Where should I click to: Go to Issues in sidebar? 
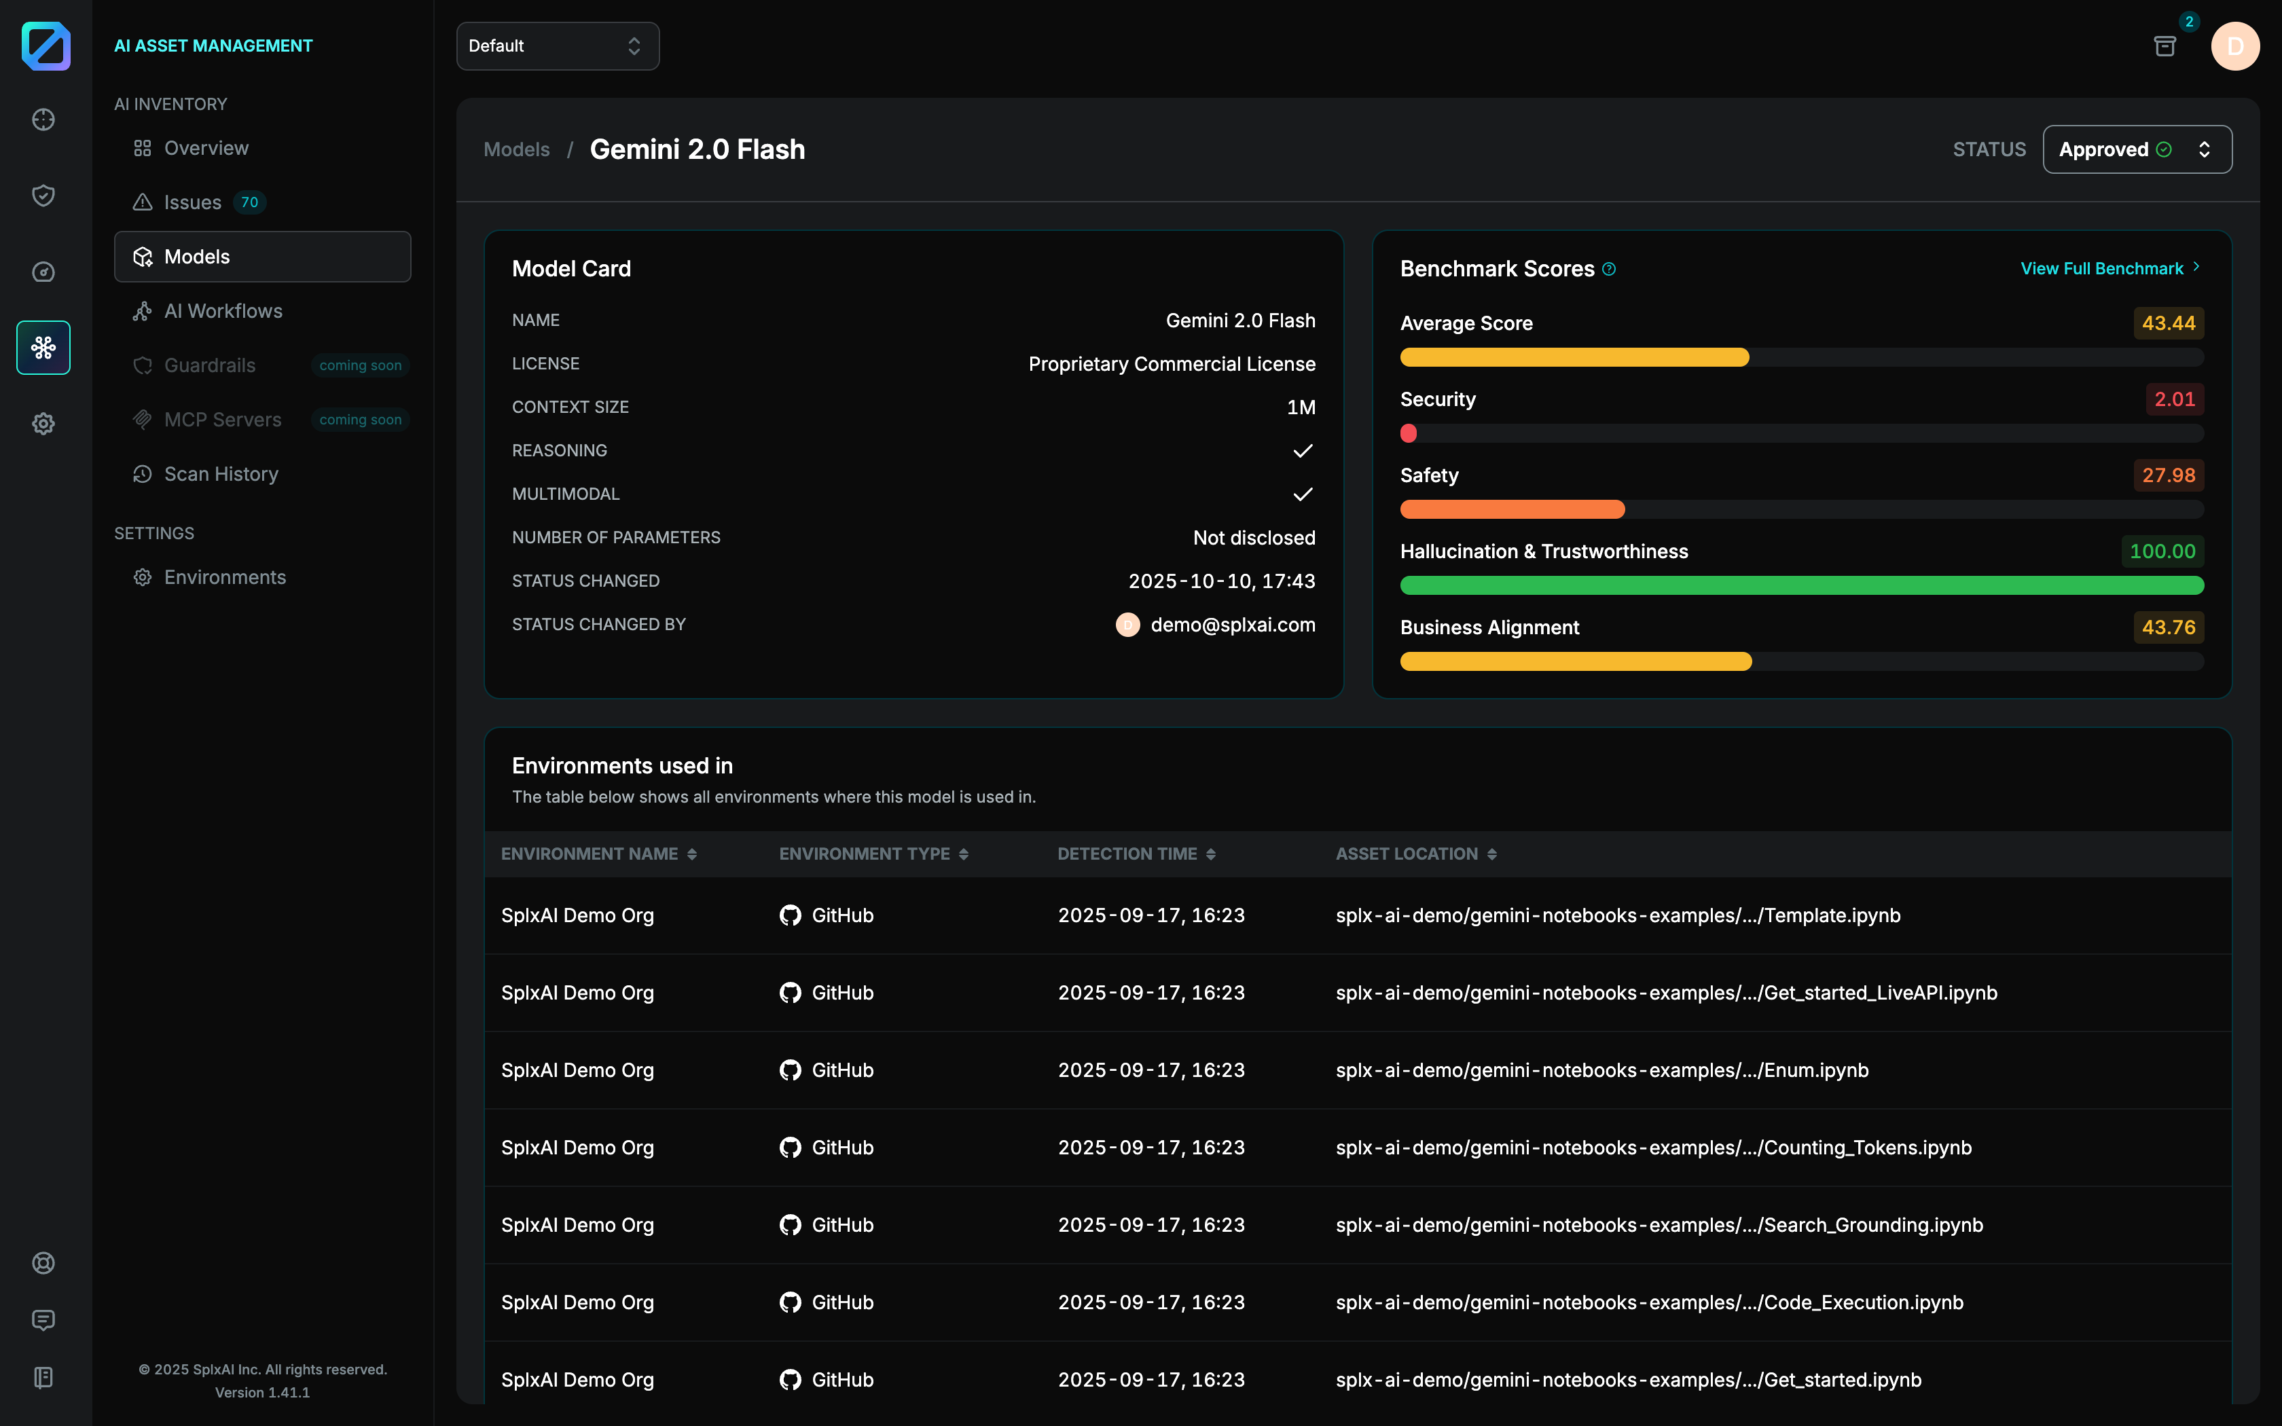tap(192, 203)
